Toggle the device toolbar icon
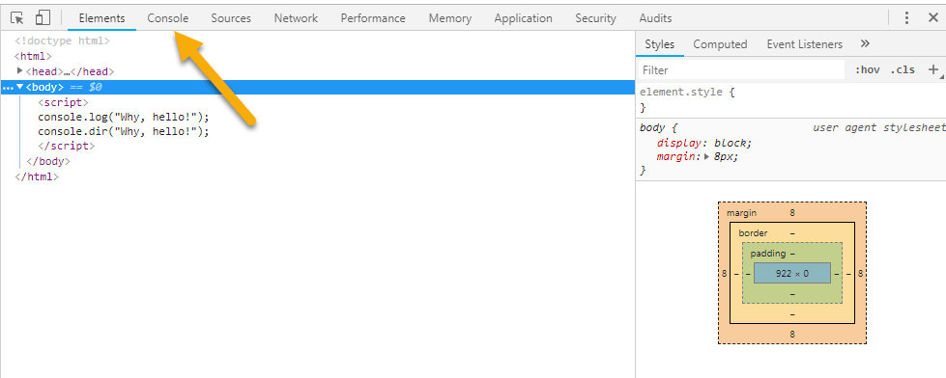 click(x=43, y=18)
